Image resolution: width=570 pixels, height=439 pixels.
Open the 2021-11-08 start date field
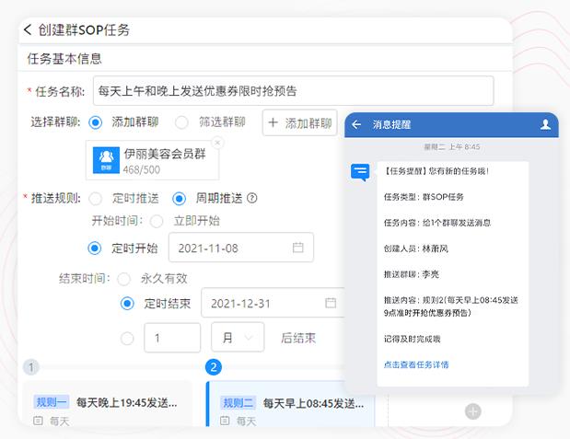click(240, 248)
